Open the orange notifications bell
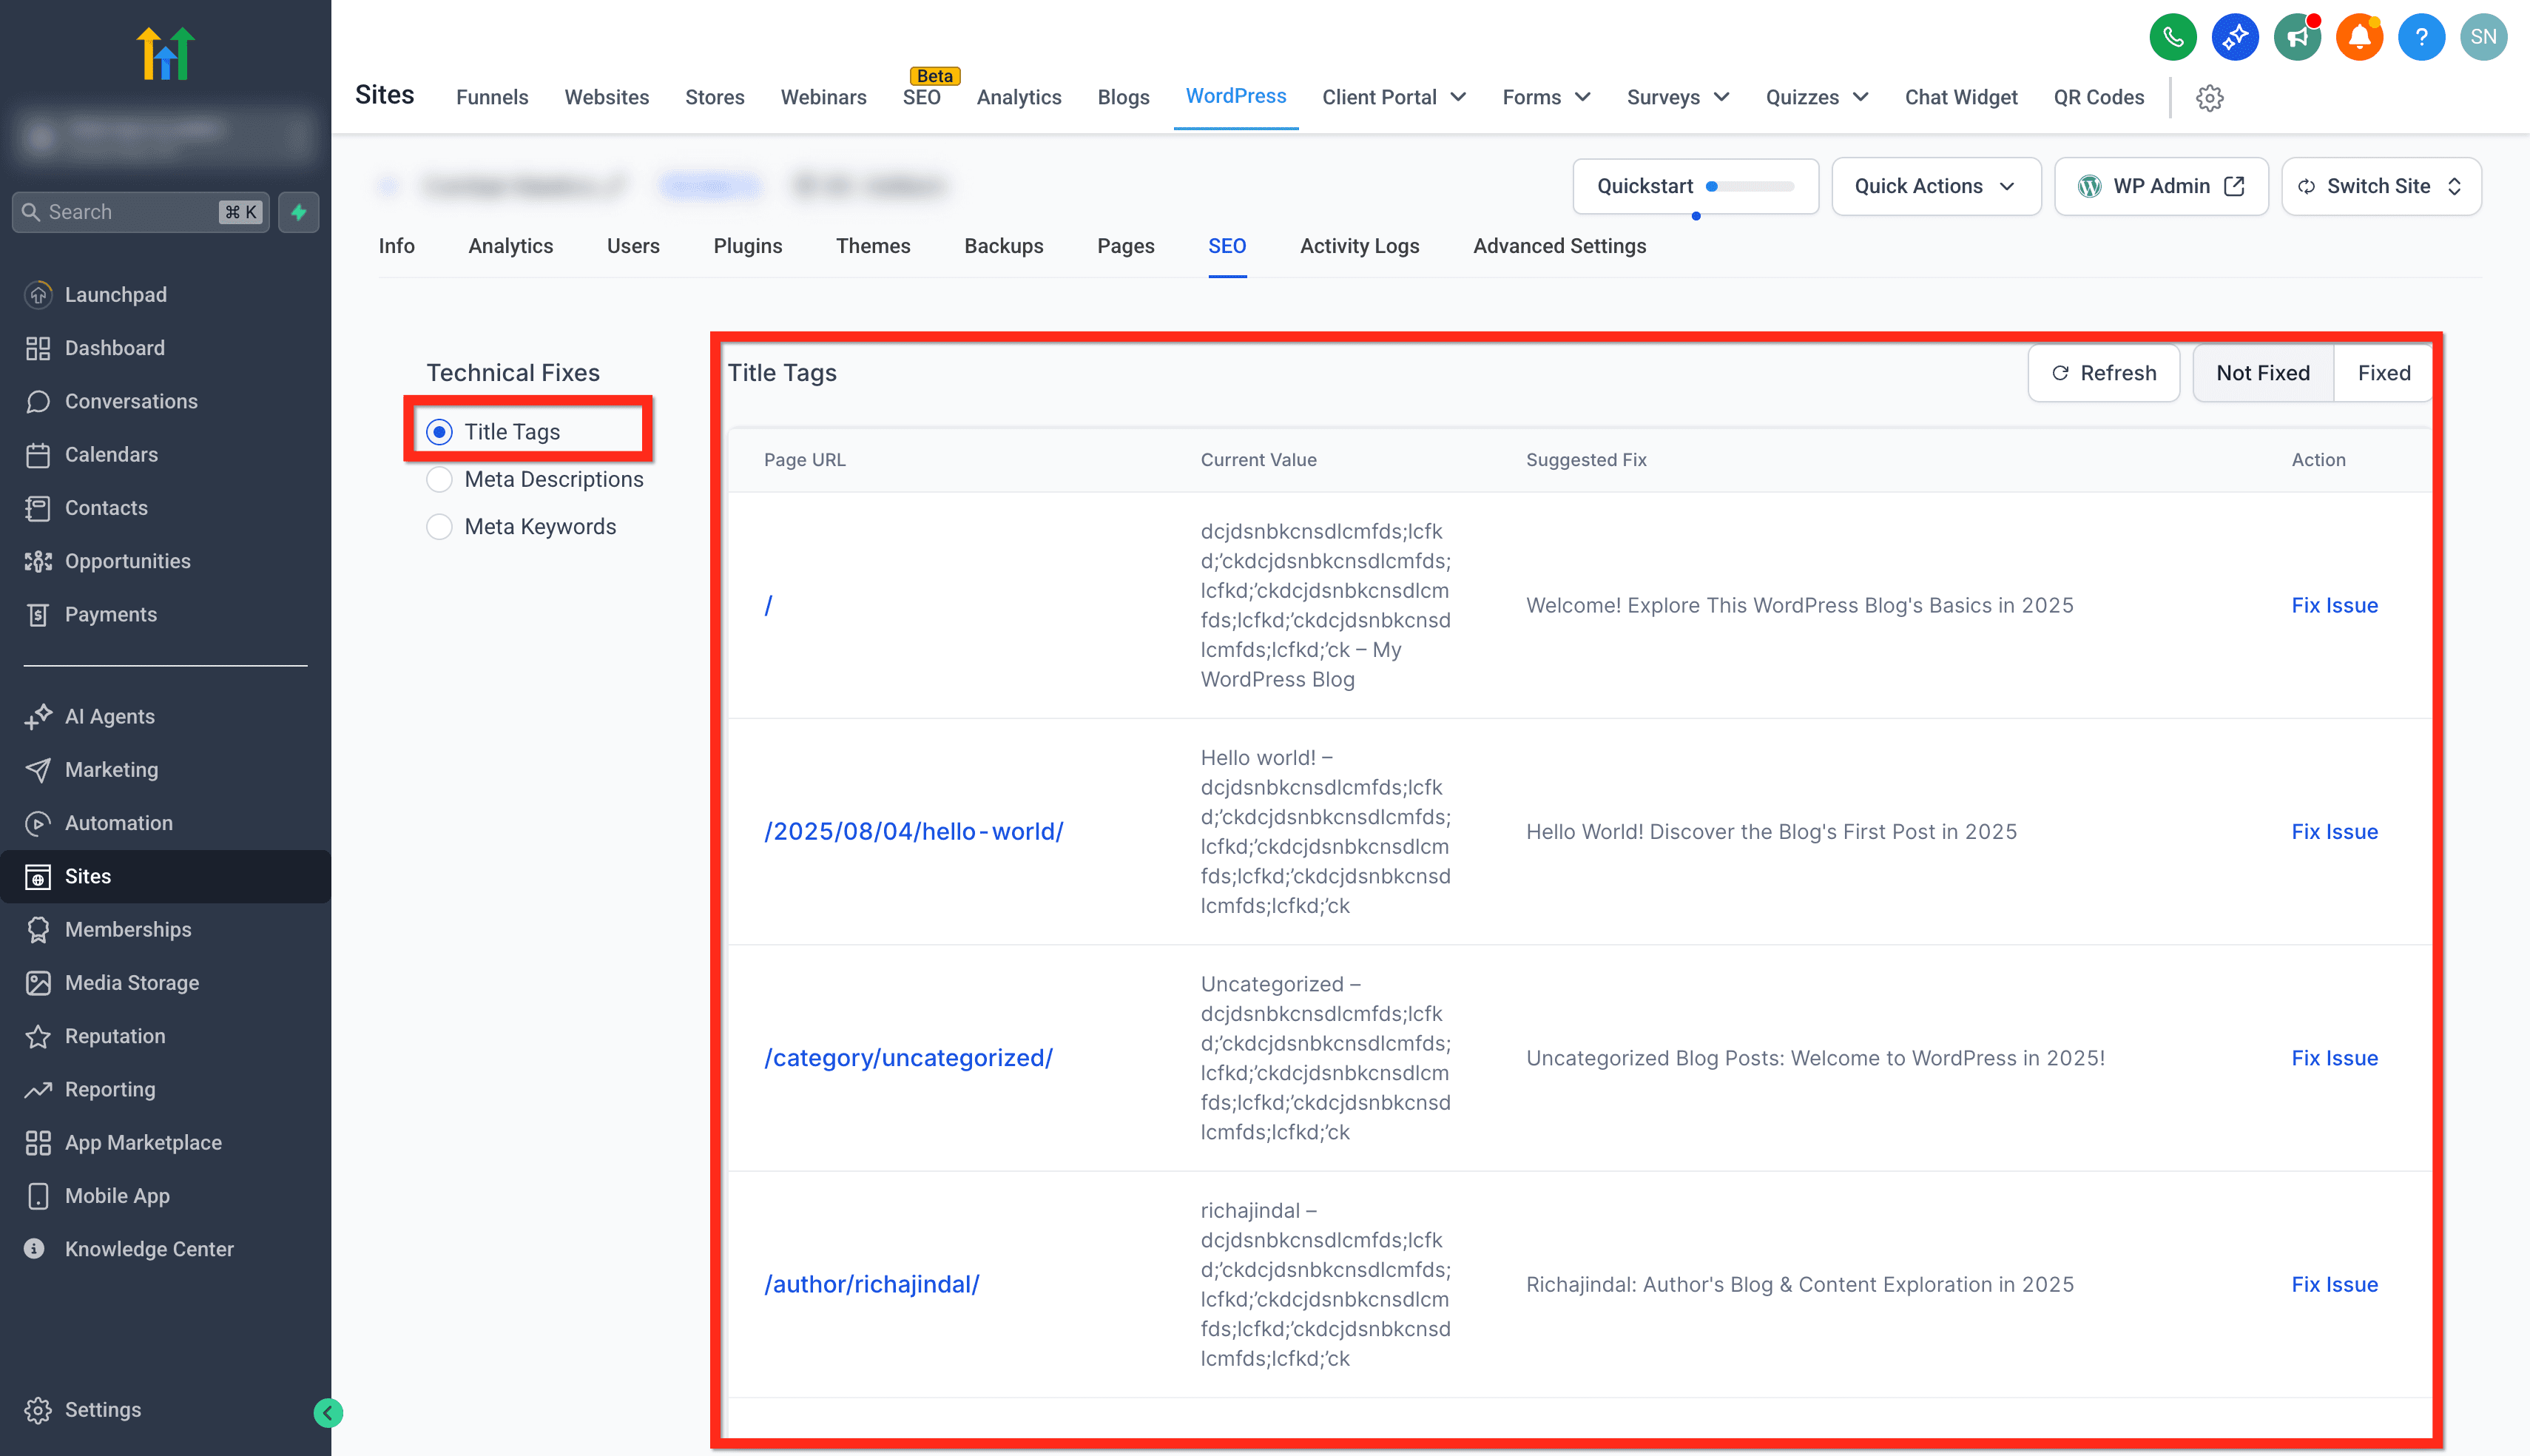 click(2358, 37)
